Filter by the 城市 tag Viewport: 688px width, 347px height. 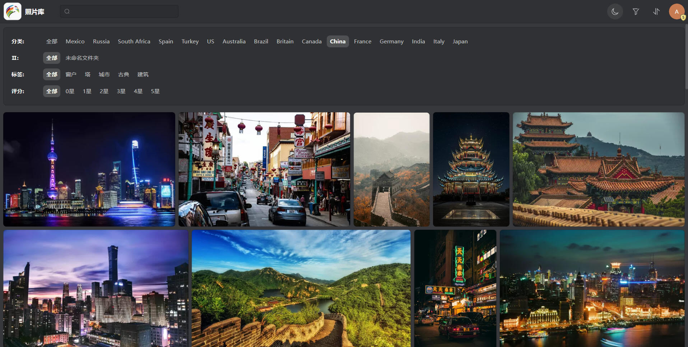coord(104,75)
